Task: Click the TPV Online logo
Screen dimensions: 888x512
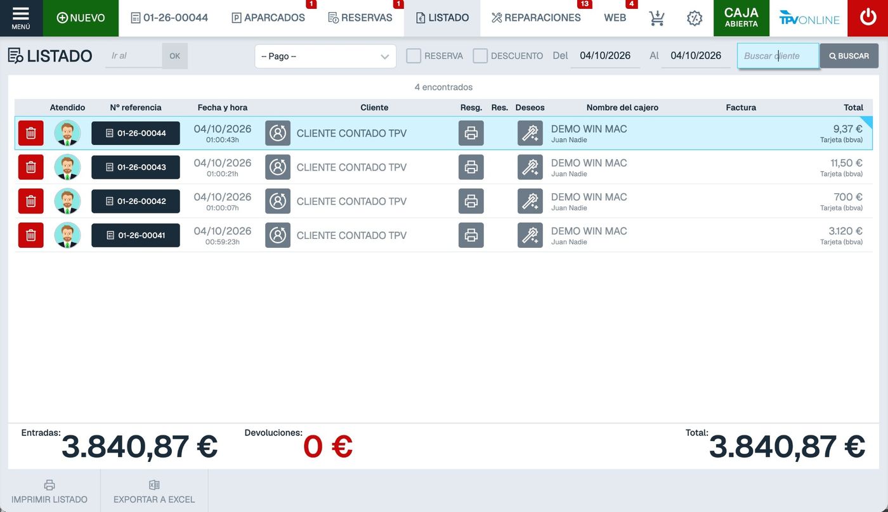Action: pyautogui.click(x=809, y=18)
